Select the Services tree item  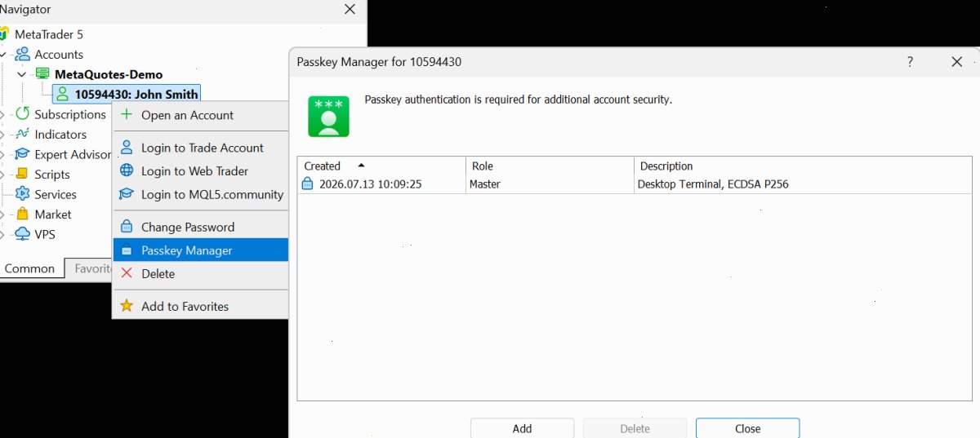tap(56, 194)
